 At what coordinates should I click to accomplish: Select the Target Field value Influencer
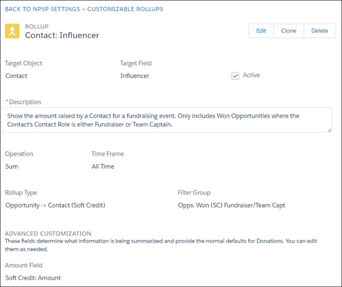click(x=135, y=76)
